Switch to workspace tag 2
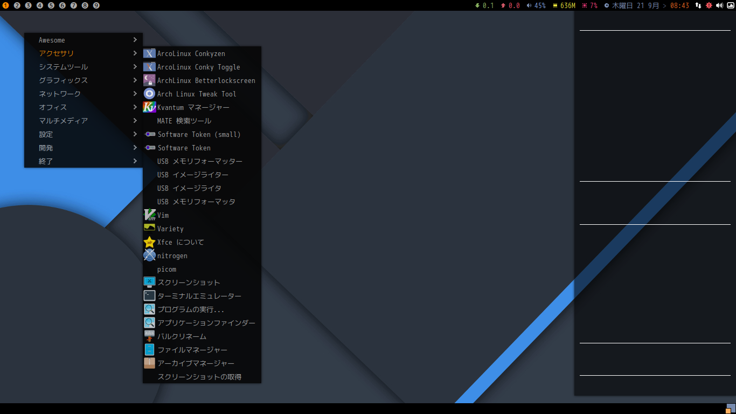736x414 pixels. pyautogui.click(x=17, y=5)
